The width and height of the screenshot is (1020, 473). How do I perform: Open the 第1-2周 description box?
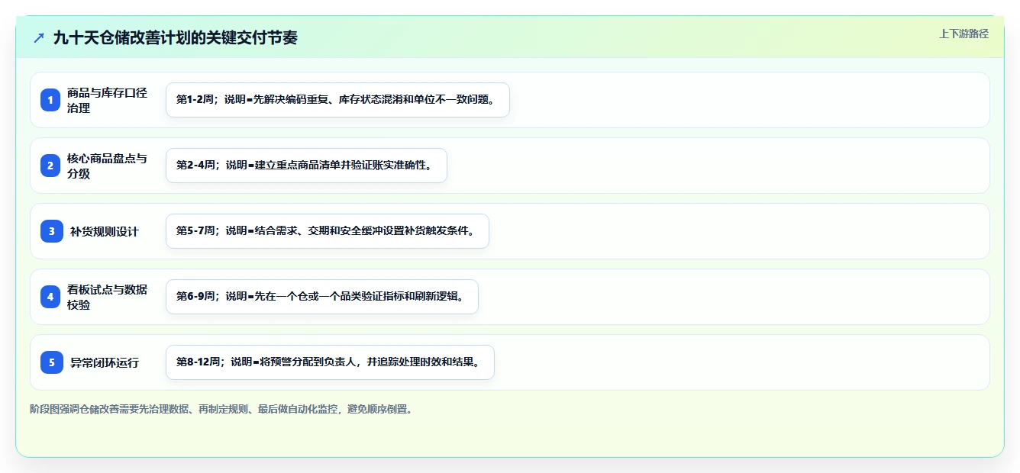pyautogui.click(x=337, y=100)
